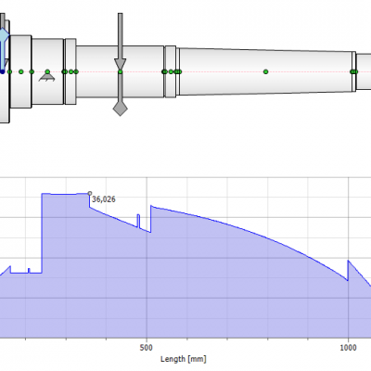Click the narrow spike in the graph before 500

138,221
